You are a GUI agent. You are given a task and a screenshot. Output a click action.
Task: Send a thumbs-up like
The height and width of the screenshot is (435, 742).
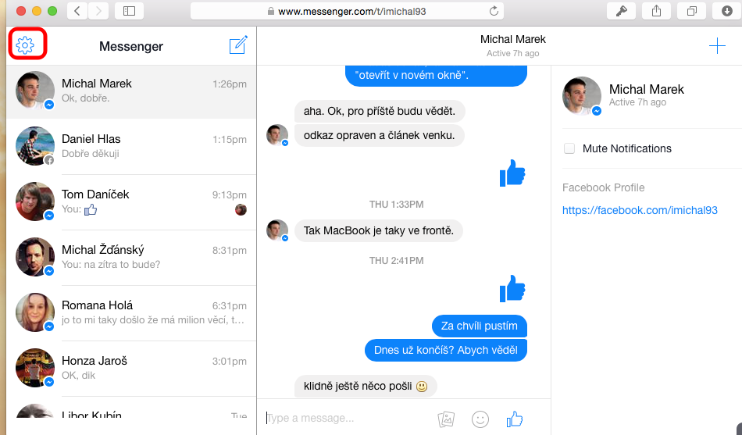click(x=514, y=419)
